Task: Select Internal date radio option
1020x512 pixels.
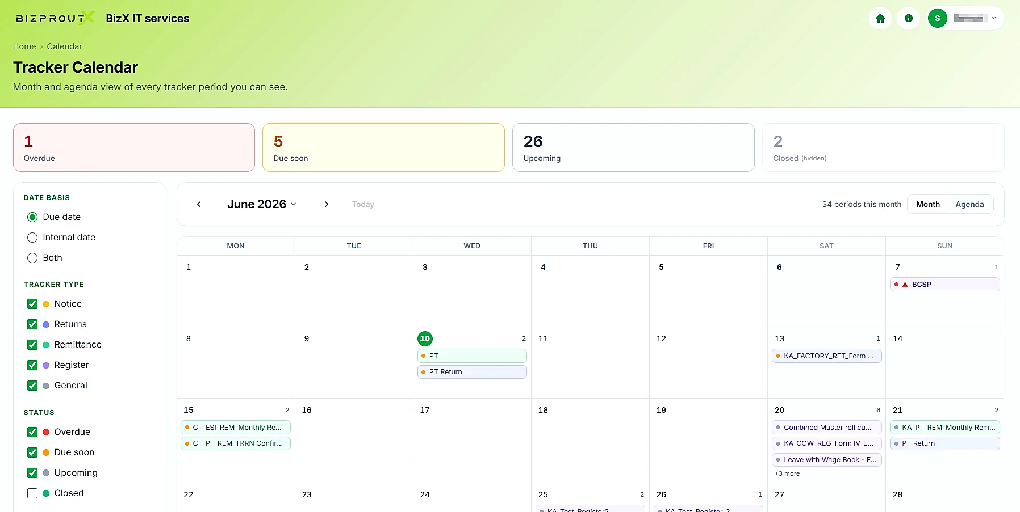Action: 32,238
